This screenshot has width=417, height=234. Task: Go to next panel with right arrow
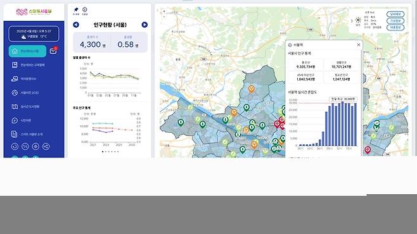(x=144, y=25)
